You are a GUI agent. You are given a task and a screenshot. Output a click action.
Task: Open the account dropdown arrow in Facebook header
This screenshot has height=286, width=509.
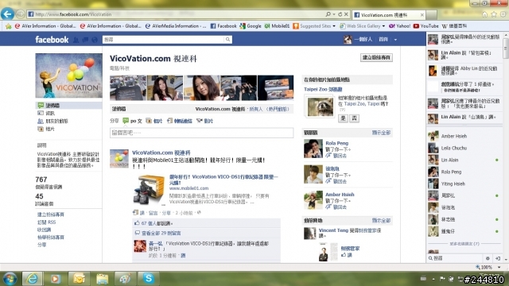(x=395, y=40)
